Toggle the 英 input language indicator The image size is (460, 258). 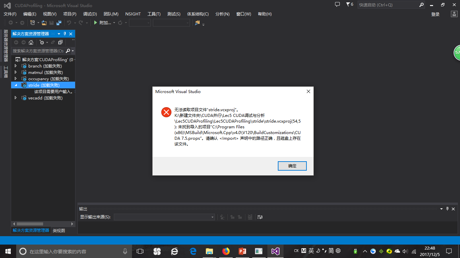click(311, 251)
